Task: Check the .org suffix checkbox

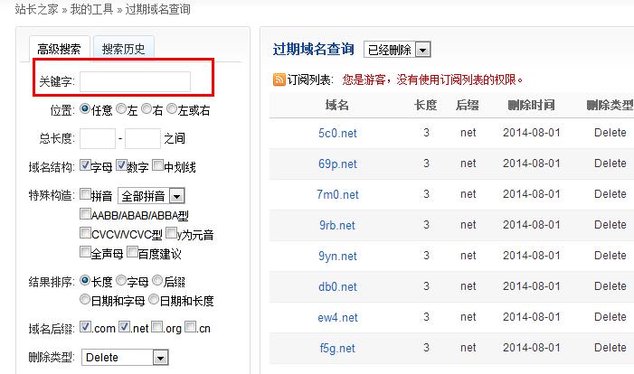Action: coord(157,326)
